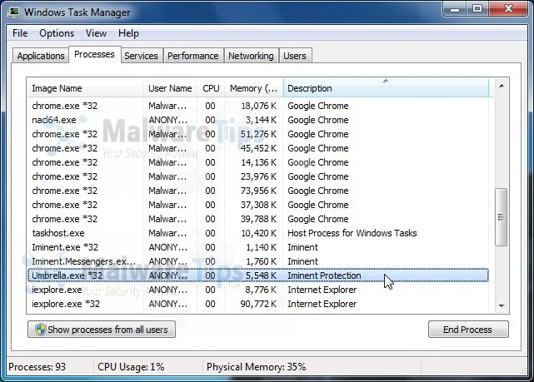Select chrome.exe using 14,136 K memory
Image resolution: width=534 pixels, height=382 pixels.
pos(258,162)
